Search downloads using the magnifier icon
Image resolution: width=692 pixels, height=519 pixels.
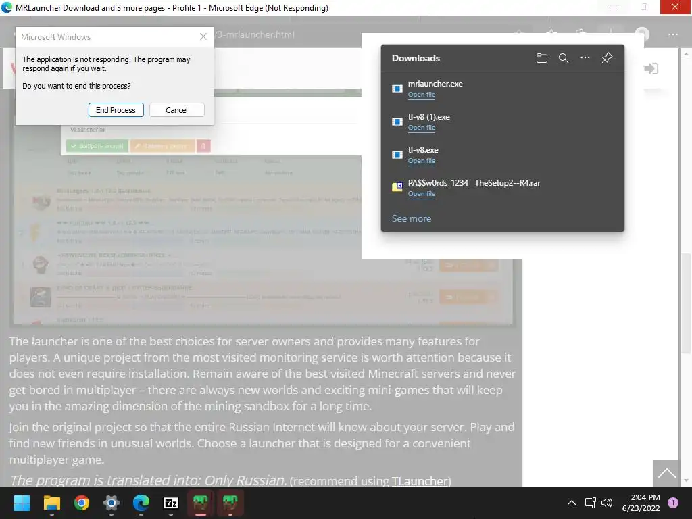point(563,58)
